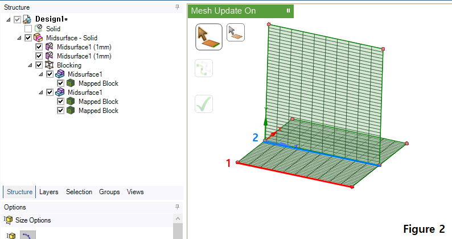Uncheck the Mapped Block checkbox at the tree bottom
452x239 pixels.
tap(60, 111)
